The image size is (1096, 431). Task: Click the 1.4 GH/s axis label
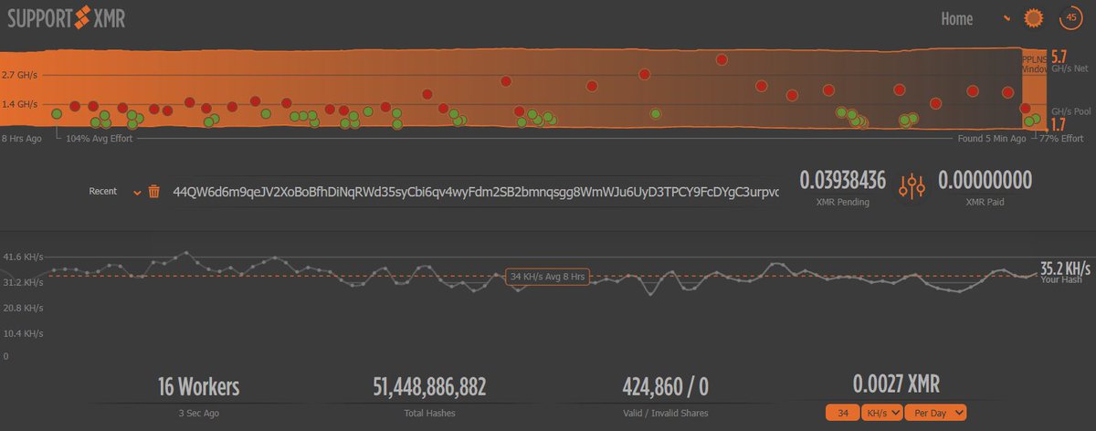(x=20, y=104)
